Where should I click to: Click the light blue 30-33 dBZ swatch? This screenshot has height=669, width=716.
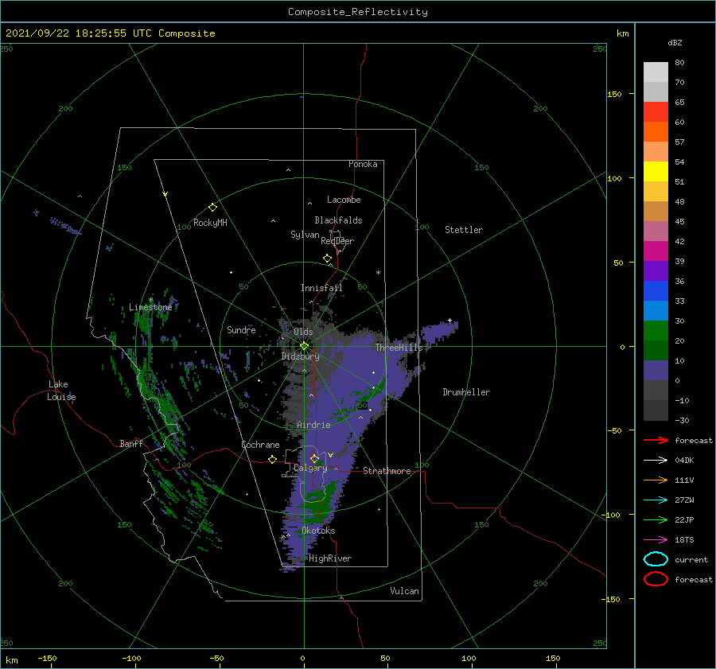click(x=656, y=311)
